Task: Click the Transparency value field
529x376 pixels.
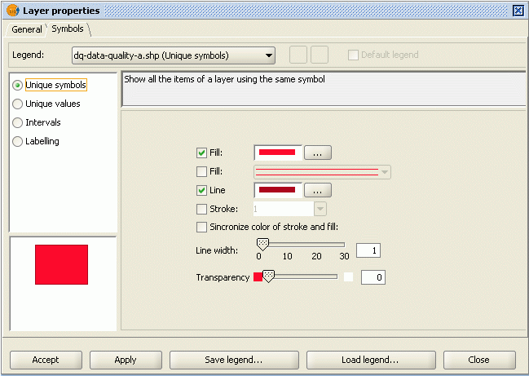Action: [x=373, y=277]
